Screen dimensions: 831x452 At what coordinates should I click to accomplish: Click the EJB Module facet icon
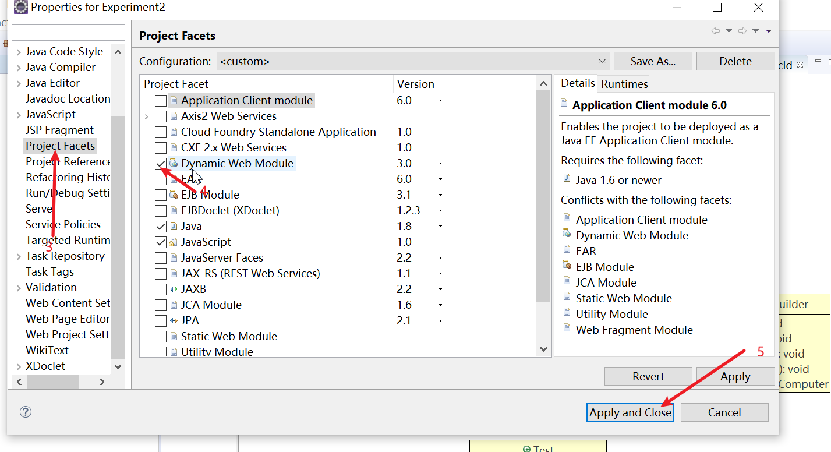point(174,195)
